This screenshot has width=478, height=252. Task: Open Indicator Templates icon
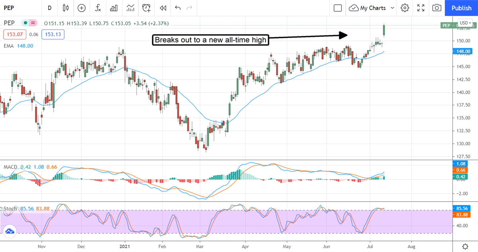[130, 8]
